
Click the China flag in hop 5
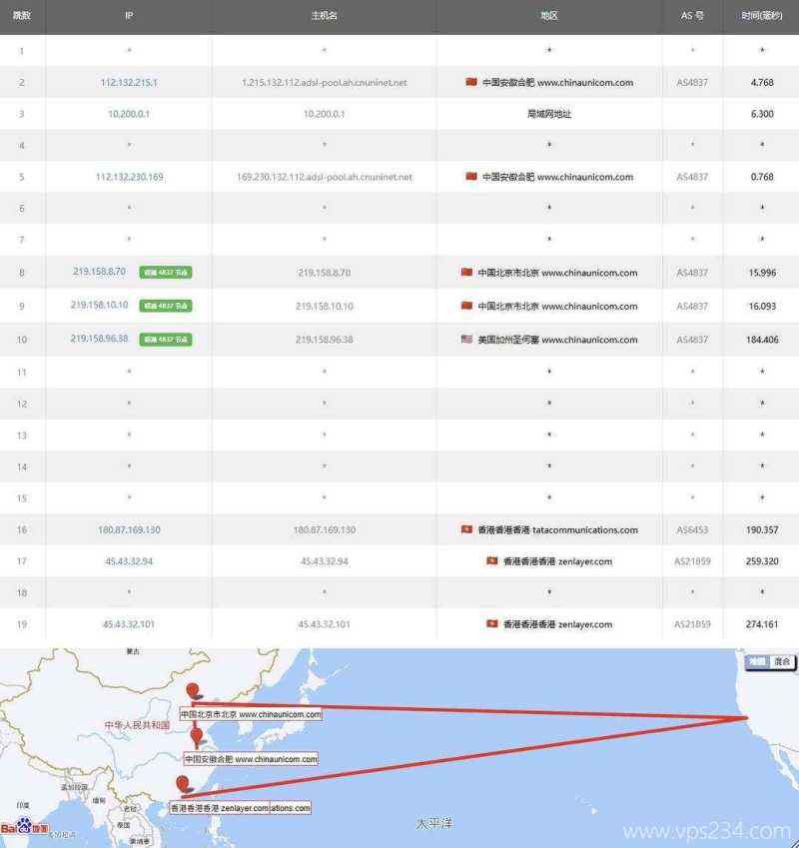[x=471, y=177]
